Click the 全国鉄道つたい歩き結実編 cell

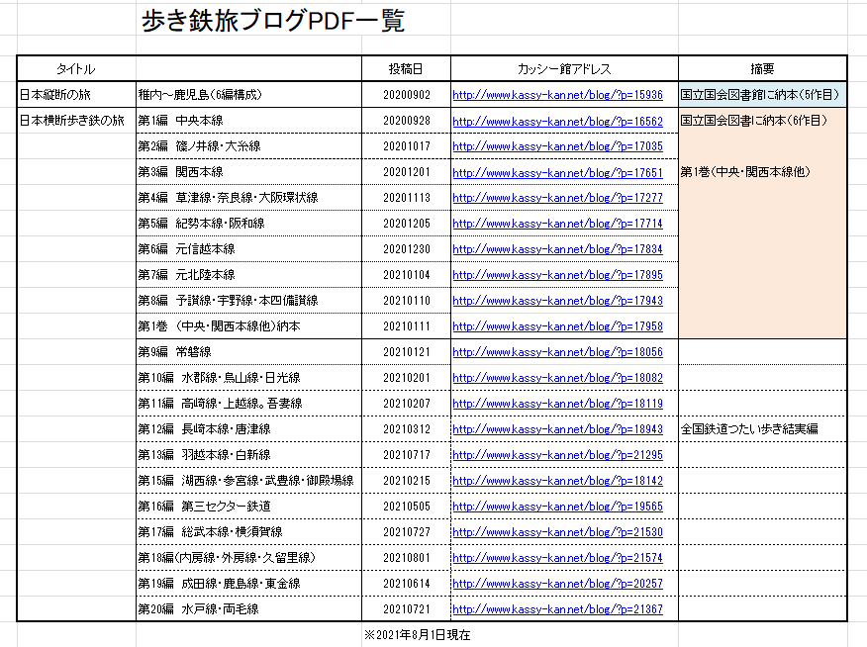[x=749, y=429]
